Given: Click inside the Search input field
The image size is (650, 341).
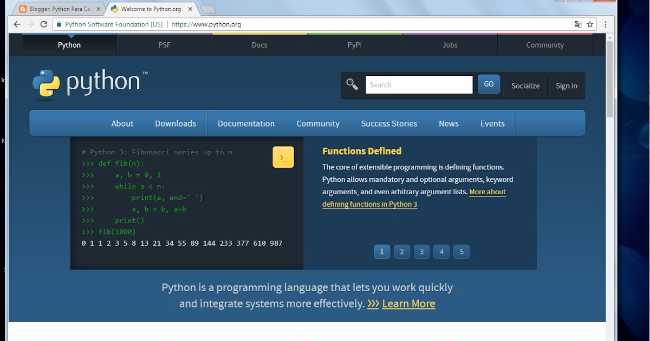Looking at the screenshot, I should pos(419,84).
